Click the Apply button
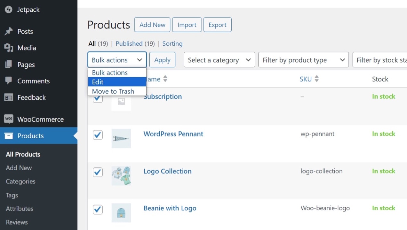Screen dimensions: 407x230 (162, 60)
